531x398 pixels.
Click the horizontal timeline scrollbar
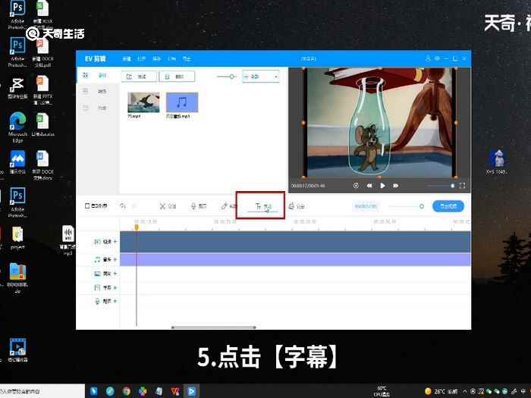213,327
